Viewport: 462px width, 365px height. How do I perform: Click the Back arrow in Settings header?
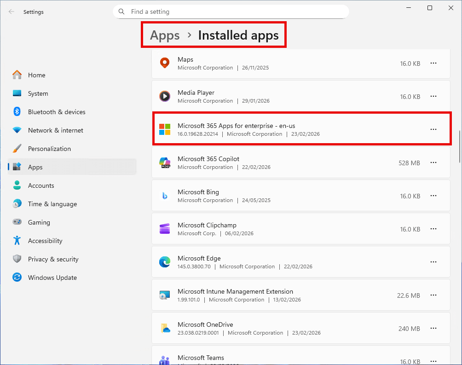12,12
